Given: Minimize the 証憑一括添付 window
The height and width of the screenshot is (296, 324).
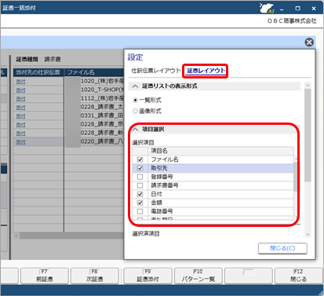Looking at the screenshot, I should tap(282, 9).
